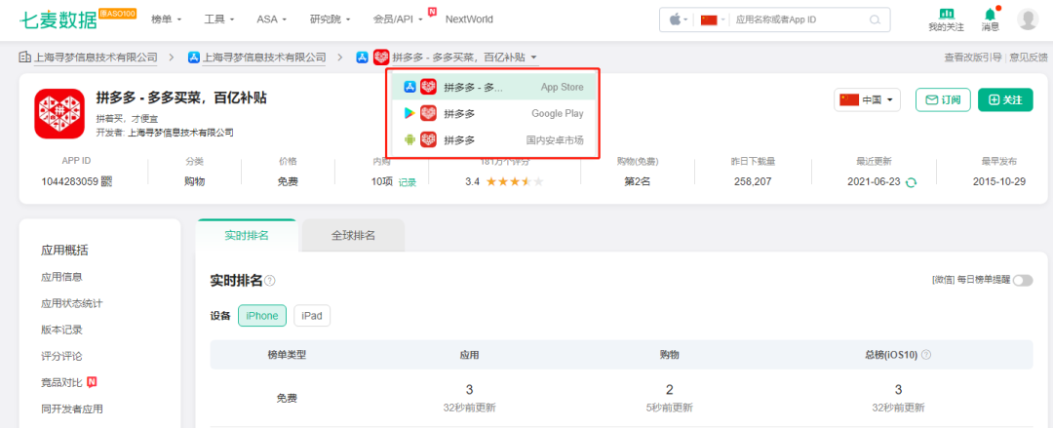Open the 内购 记录 link
The image size is (1053, 428).
click(407, 182)
